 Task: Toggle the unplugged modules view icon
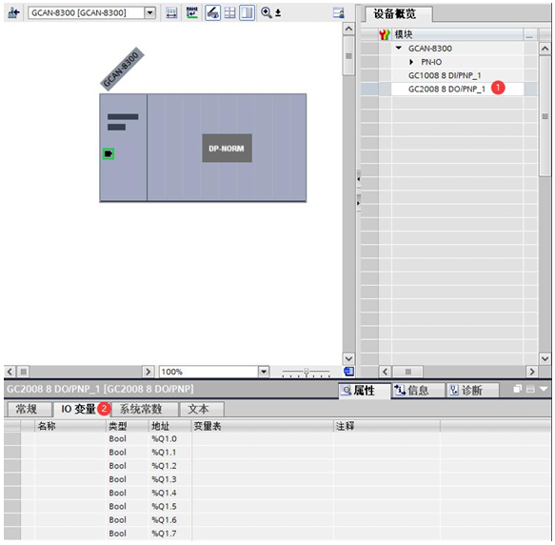(x=212, y=13)
